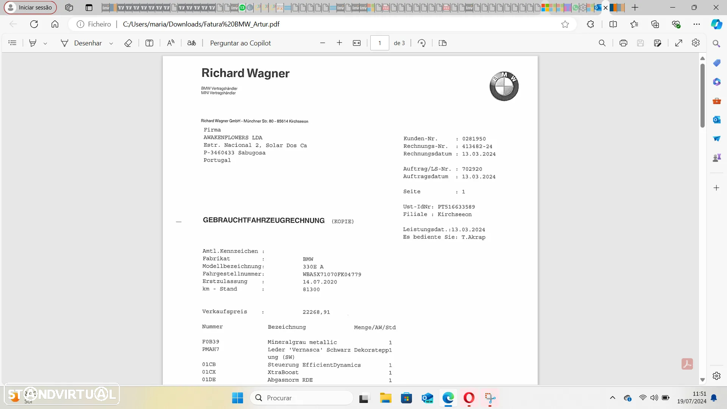Close the current active tab
727x409 pixels.
605,8
